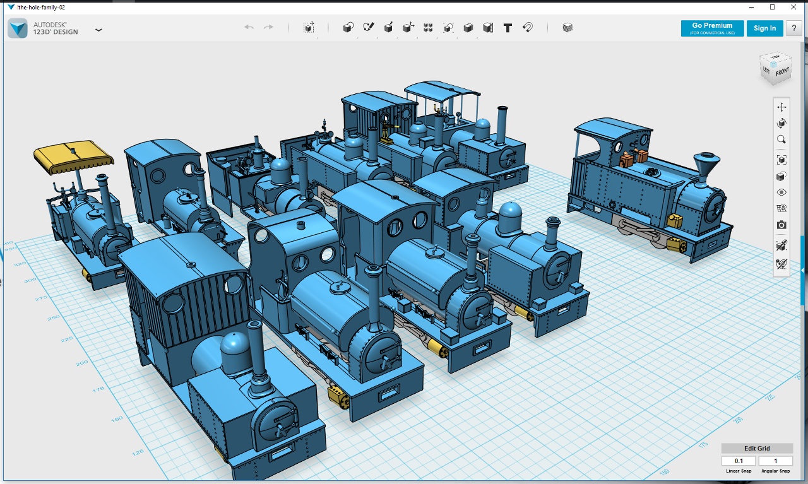Toggle the solids snapping icon in navigation bar
This screenshot has width=808, height=484.
pyautogui.click(x=781, y=245)
